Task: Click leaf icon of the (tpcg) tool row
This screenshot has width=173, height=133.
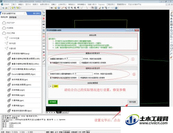Action: [x=9, y=54]
